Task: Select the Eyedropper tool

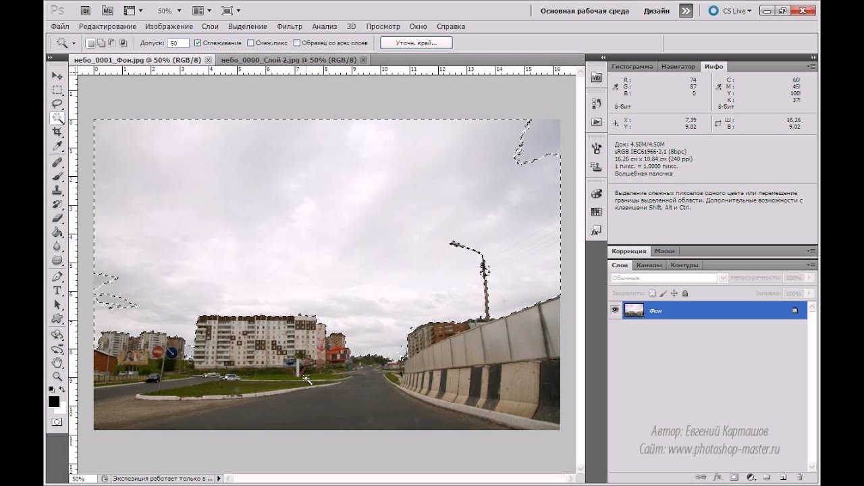Action: point(57,146)
